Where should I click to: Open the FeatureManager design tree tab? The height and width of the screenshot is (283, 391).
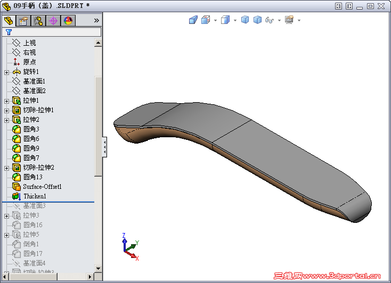tap(9, 21)
